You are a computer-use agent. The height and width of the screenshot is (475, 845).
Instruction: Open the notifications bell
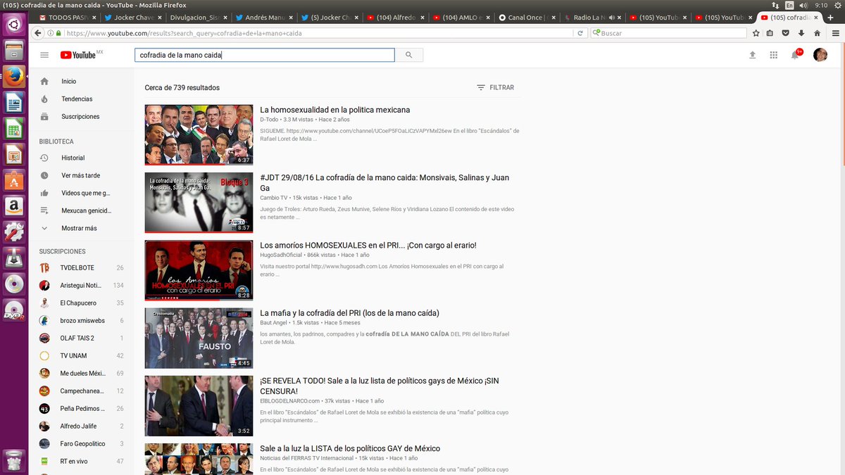(795, 55)
